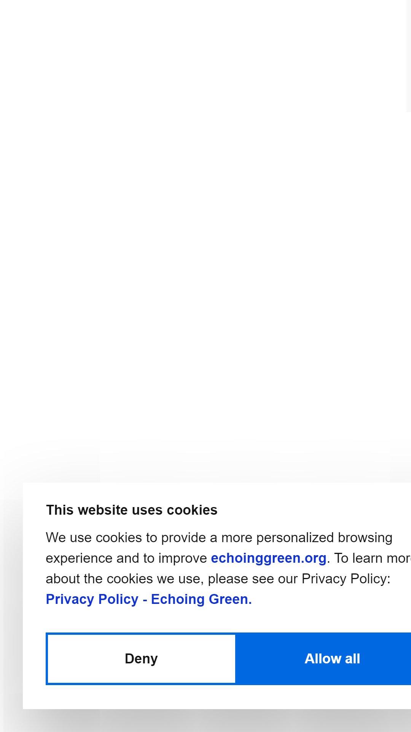This screenshot has height=732, width=411.
Task: Click the Deny cookies button
Action: click(x=141, y=658)
